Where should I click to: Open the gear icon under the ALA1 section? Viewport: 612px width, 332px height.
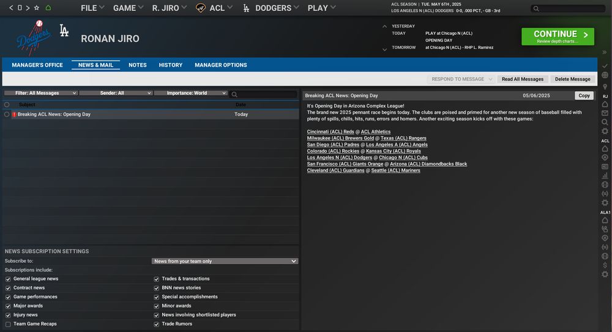(x=605, y=275)
